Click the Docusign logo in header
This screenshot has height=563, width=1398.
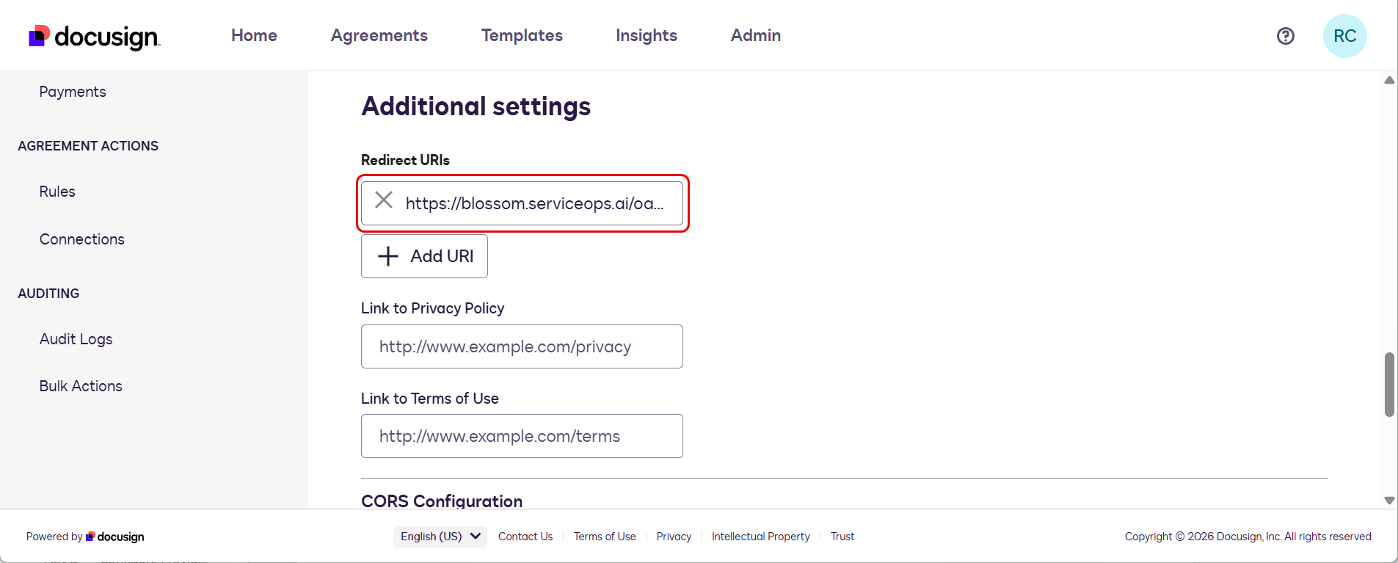click(x=94, y=36)
